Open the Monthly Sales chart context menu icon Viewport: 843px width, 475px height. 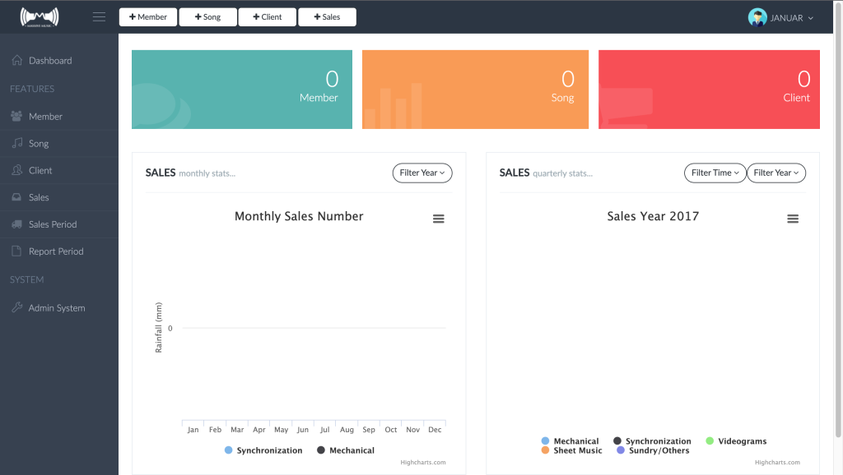(x=439, y=219)
